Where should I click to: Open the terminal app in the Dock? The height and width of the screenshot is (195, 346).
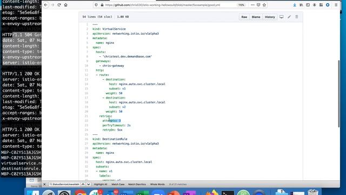[x=228, y=192]
